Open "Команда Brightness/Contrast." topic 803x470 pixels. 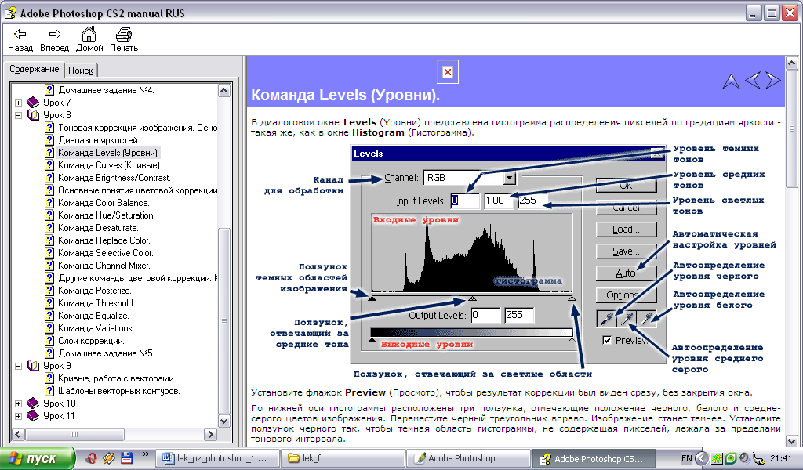click(114, 178)
